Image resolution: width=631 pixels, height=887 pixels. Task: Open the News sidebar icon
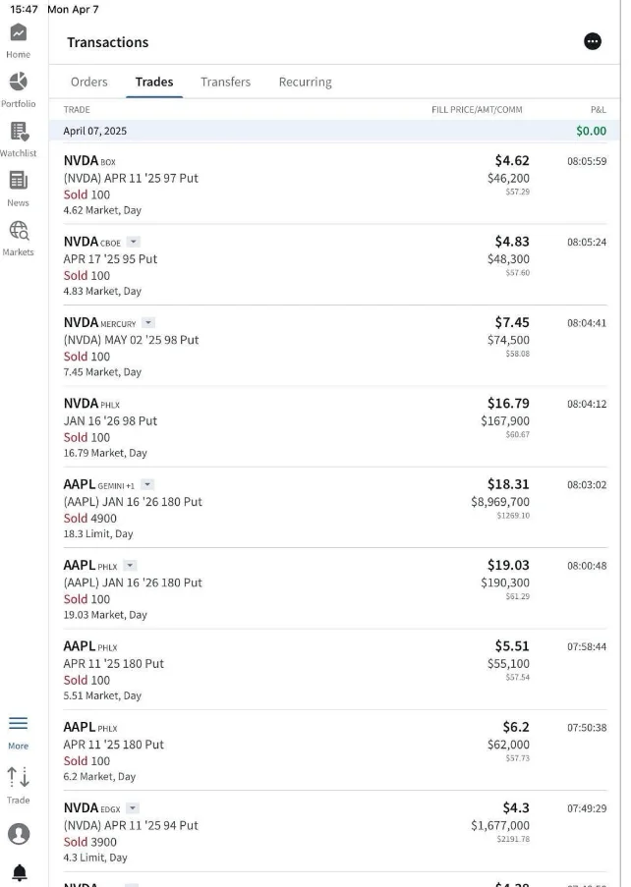[x=18, y=181]
